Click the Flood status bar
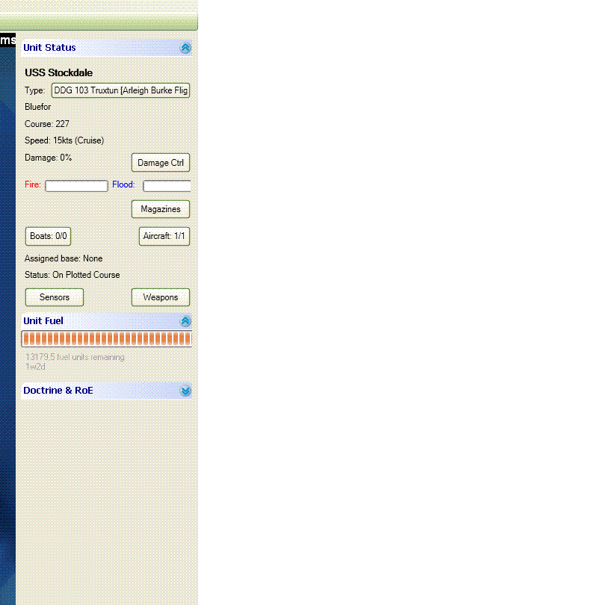This screenshot has height=605, width=598. point(167,186)
